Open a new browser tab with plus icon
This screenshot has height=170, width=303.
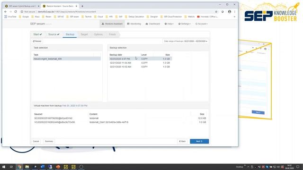[82, 6]
